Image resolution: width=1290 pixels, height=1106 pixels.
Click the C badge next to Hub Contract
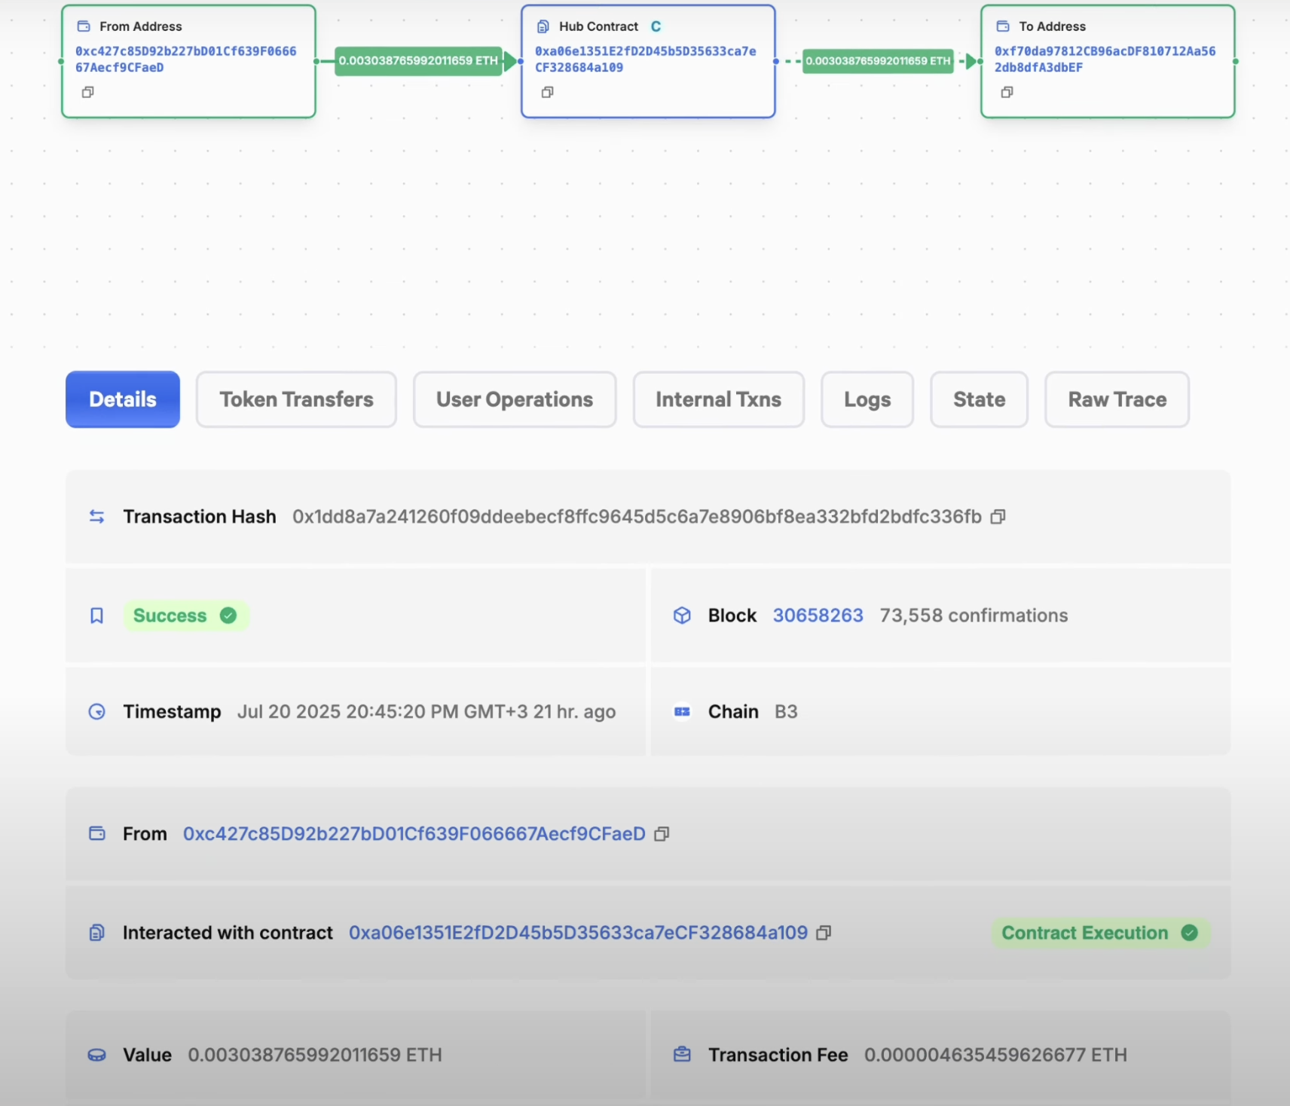(x=656, y=26)
